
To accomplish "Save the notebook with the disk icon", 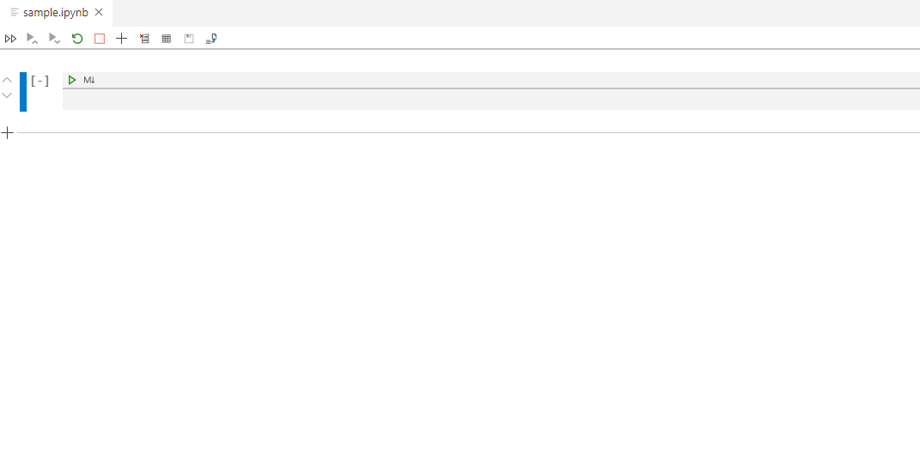I will 189,39.
